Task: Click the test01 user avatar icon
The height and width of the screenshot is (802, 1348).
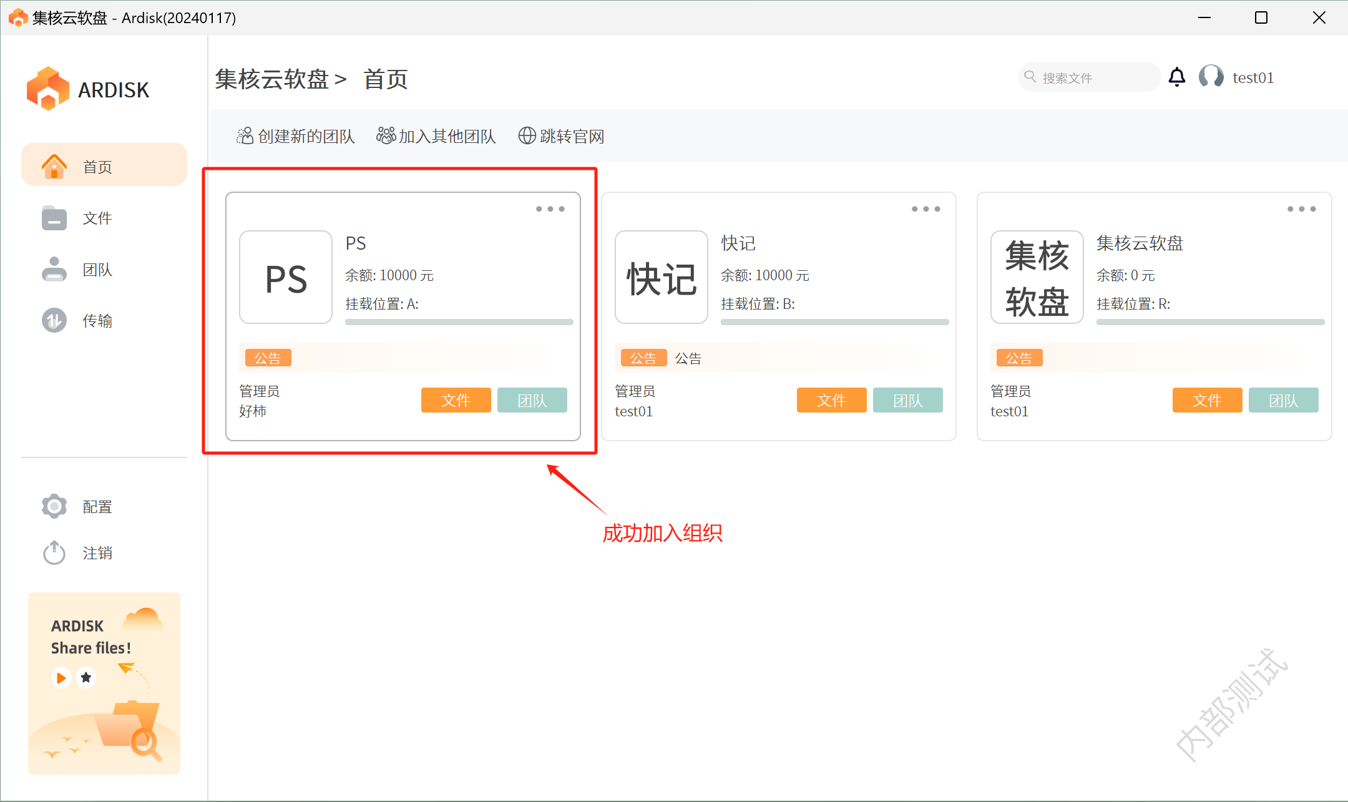Action: tap(1211, 77)
